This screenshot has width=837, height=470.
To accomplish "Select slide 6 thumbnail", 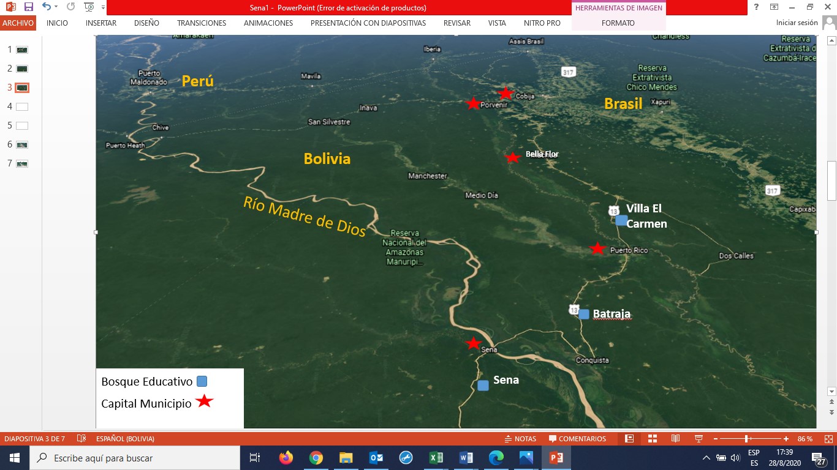I will [22, 144].
